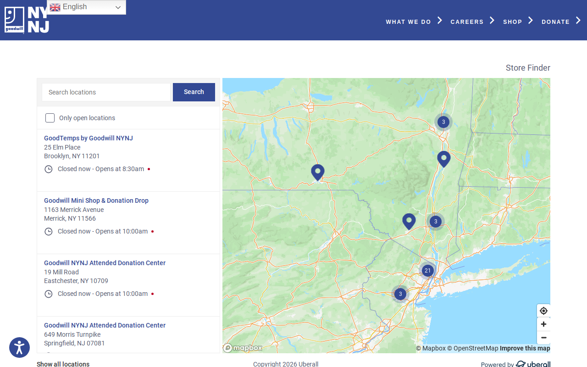
Task: Open Eastchester Attended Donation Center listing
Action: 105,263
